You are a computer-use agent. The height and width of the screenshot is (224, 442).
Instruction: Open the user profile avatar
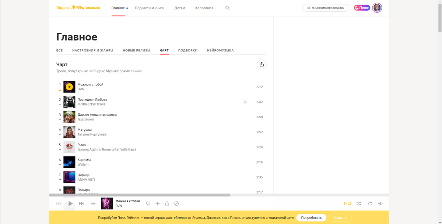click(377, 8)
